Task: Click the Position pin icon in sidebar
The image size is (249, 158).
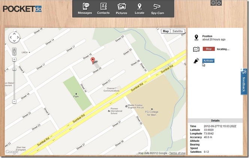Action: (196, 37)
